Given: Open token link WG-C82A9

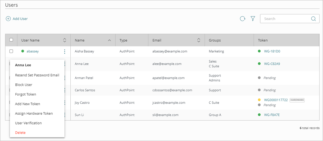Looking at the screenshot, I should click(272, 64).
